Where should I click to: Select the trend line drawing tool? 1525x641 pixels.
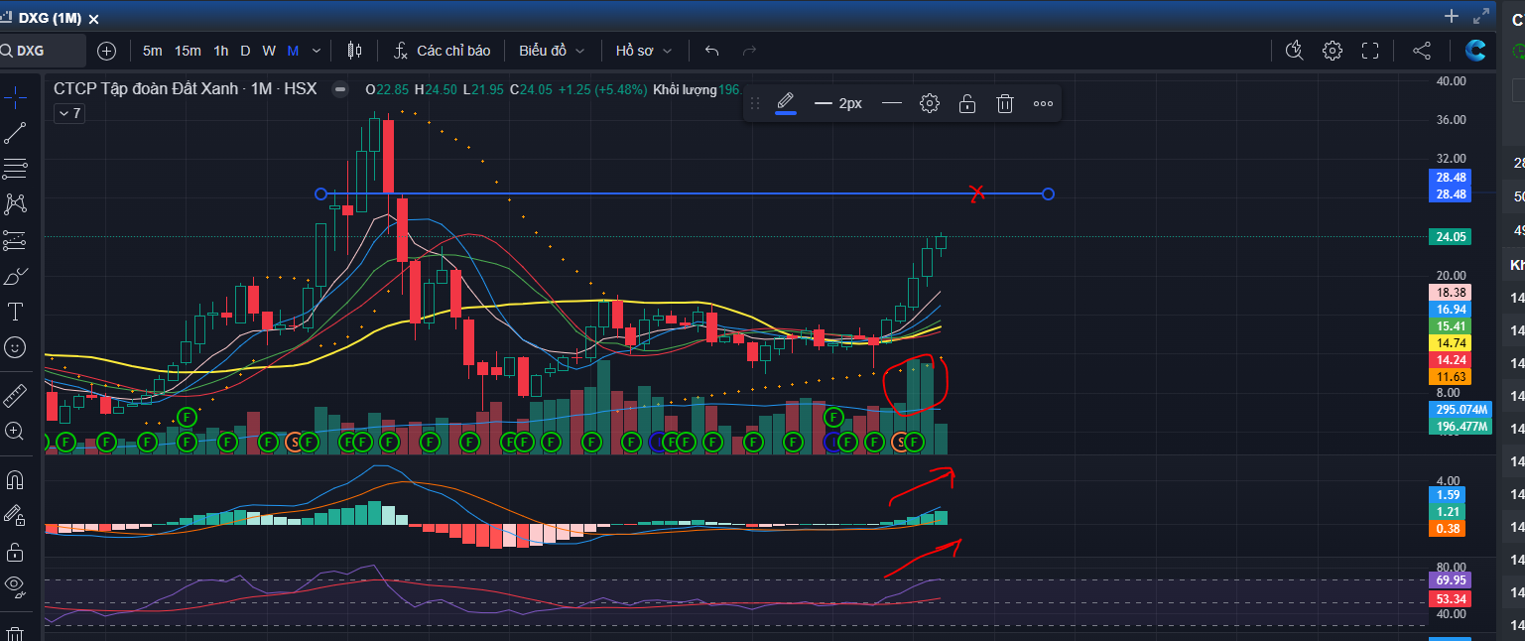coord(15,132)
